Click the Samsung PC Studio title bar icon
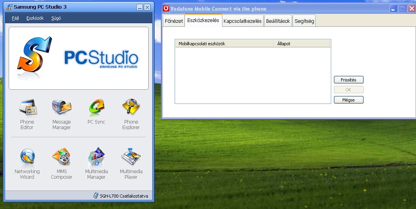The width and height of the screenshot is (416, 209). [9, 7]
